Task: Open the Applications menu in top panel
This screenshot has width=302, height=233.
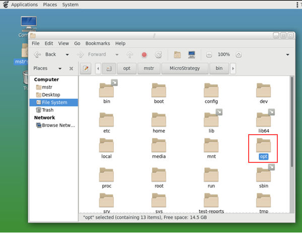Action: 24,5
